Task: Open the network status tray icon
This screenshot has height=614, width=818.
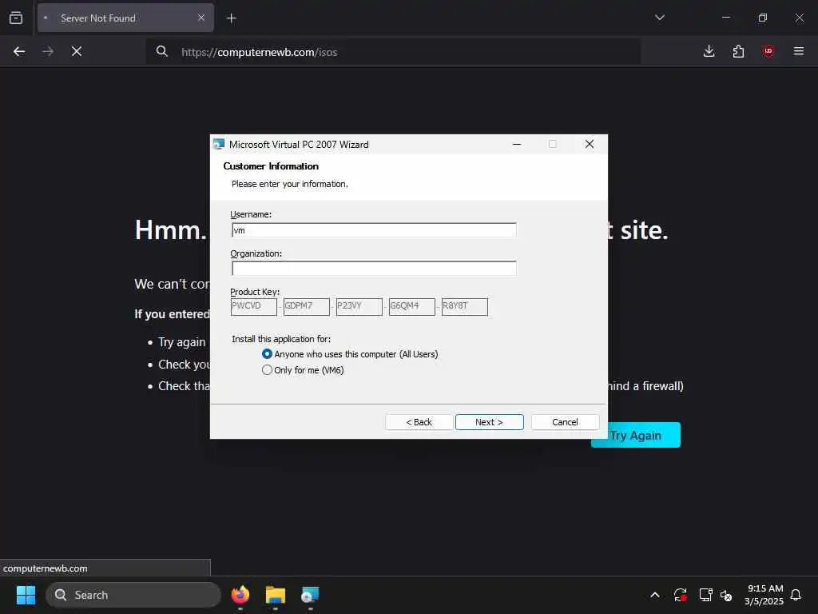Action: point(705,595)
